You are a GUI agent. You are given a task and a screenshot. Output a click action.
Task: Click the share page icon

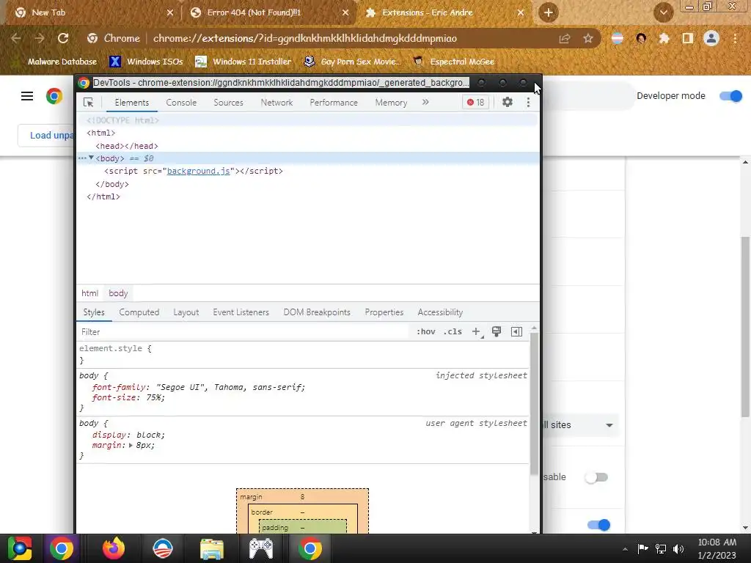(565, 38)
